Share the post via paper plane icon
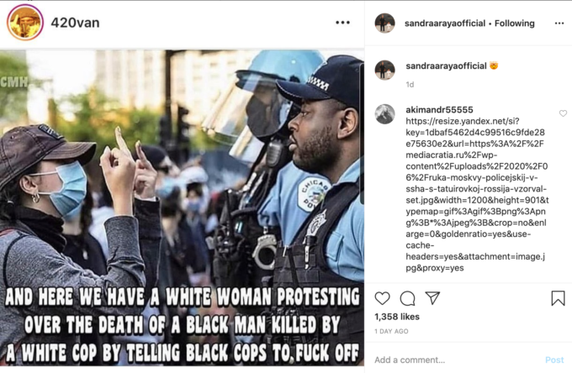The width and height of the screenshot is (572, 373). coord(432,298)
